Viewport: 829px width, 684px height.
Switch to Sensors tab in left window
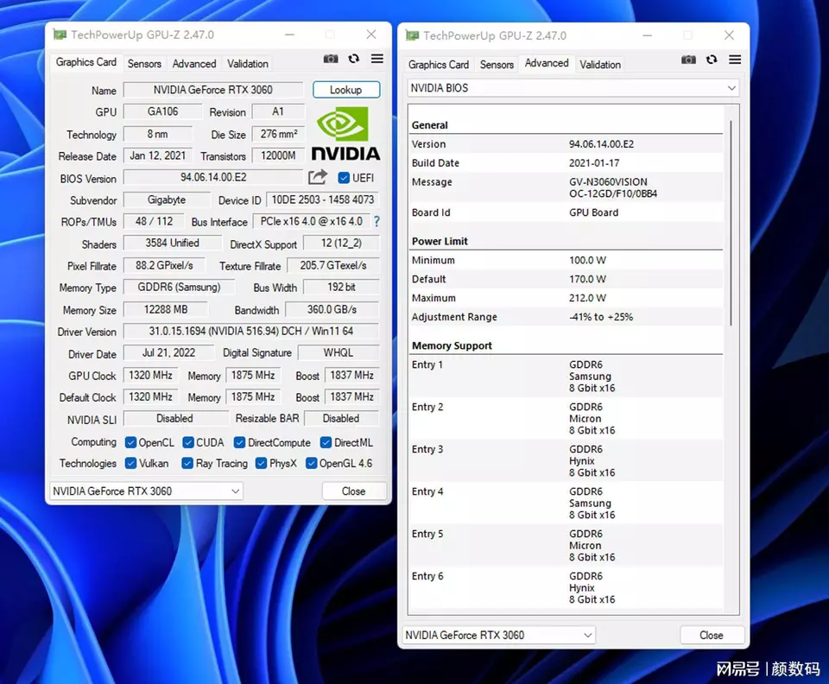(144, 63)
